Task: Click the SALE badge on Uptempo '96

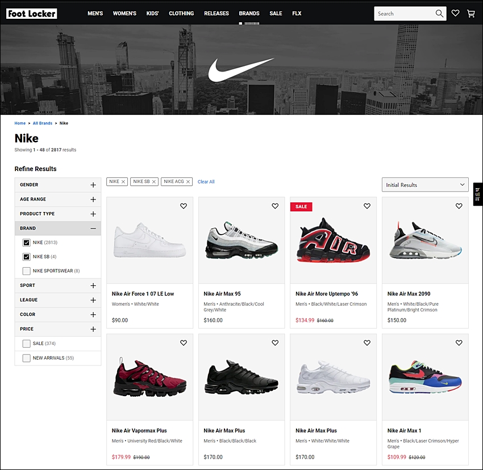Action: tap(301, 207)
